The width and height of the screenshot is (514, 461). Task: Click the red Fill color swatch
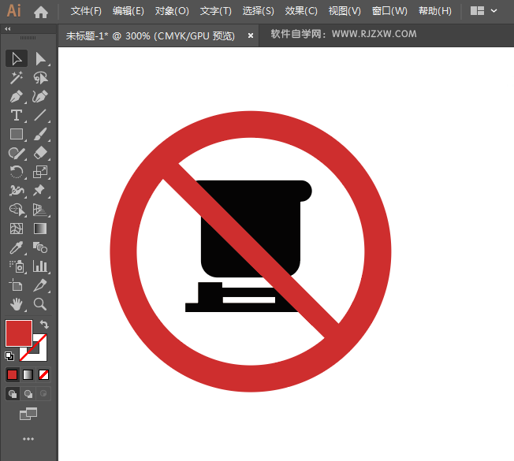pos(18,333)
